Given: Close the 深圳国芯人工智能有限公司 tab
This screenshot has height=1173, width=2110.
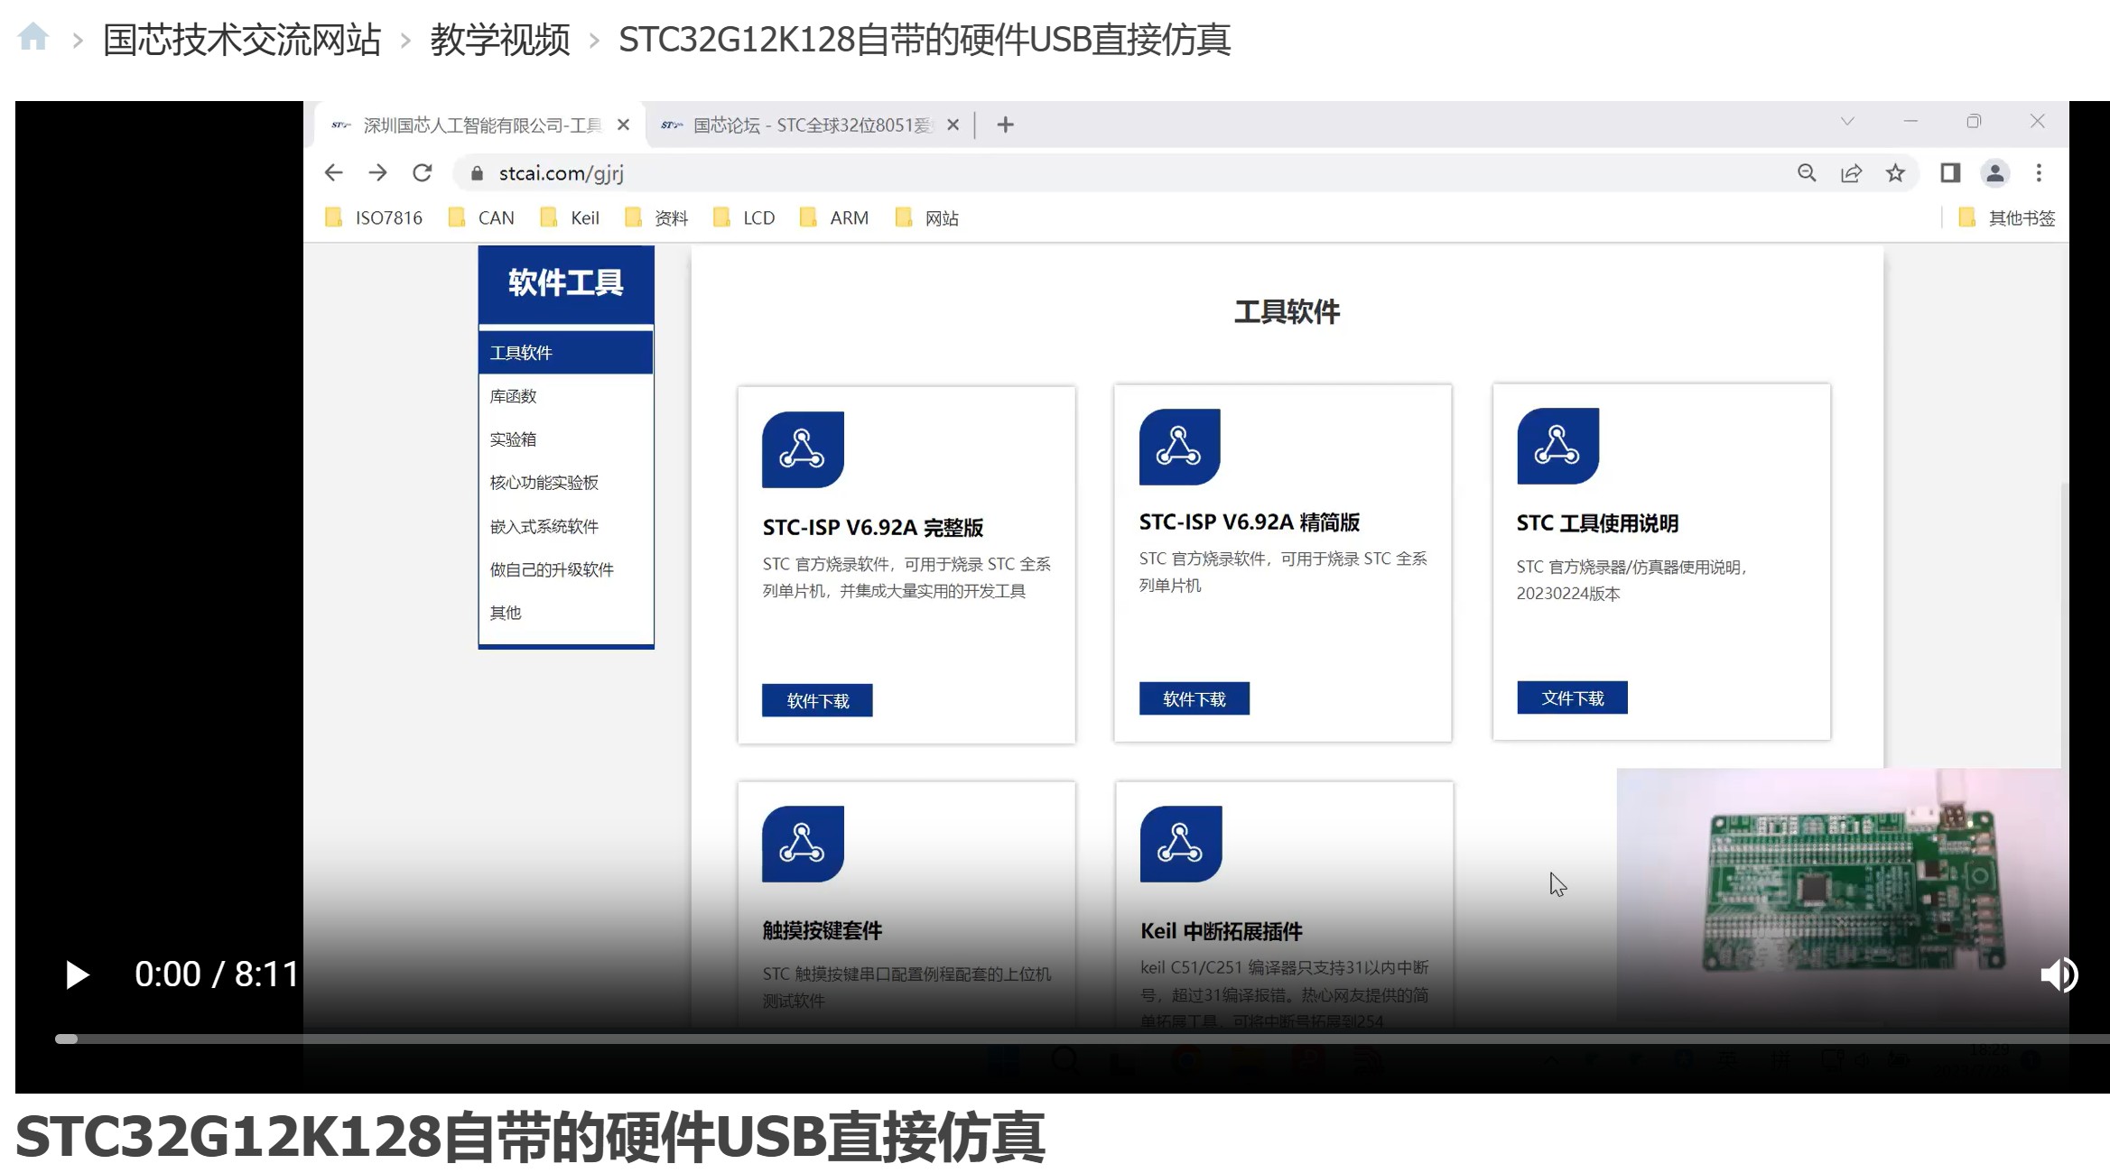Looking at the screenshot, I should 623,125.
